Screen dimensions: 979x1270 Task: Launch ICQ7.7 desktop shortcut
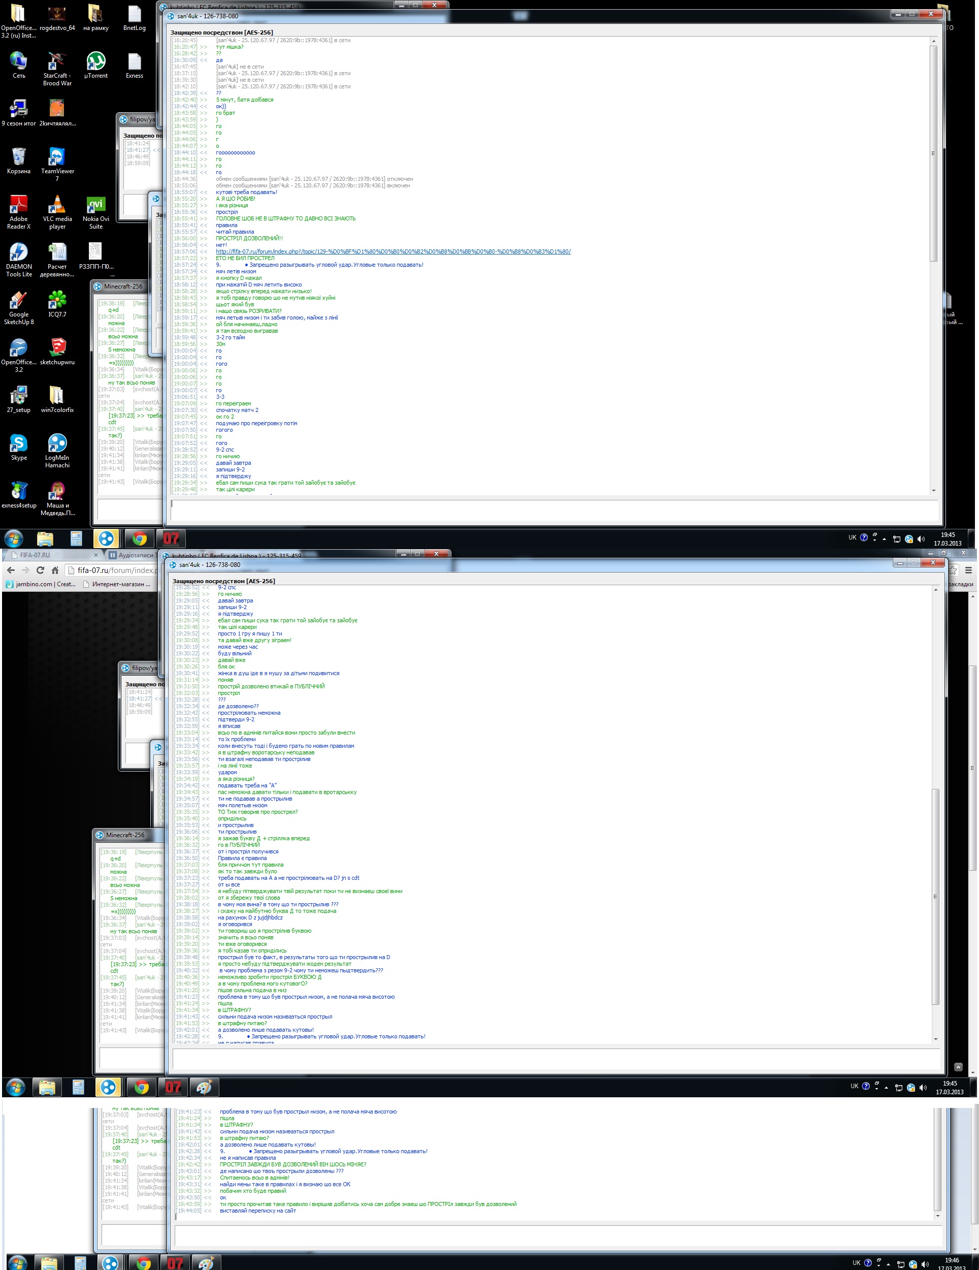coord(57,300)
